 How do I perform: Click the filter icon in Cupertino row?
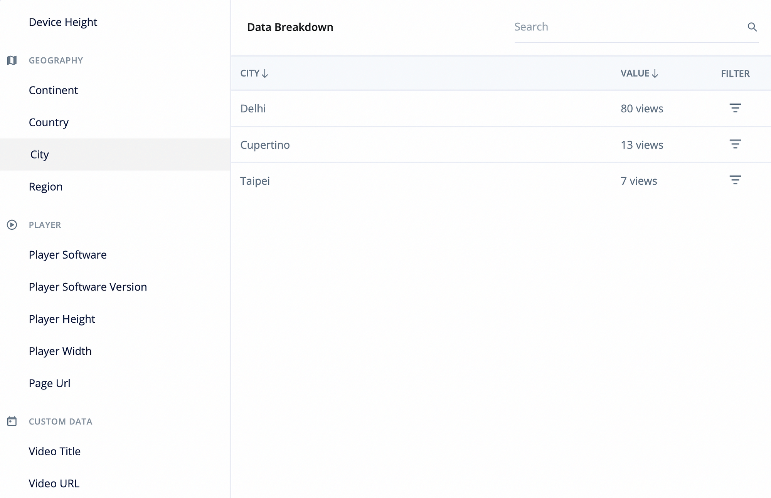coord(735,144)
